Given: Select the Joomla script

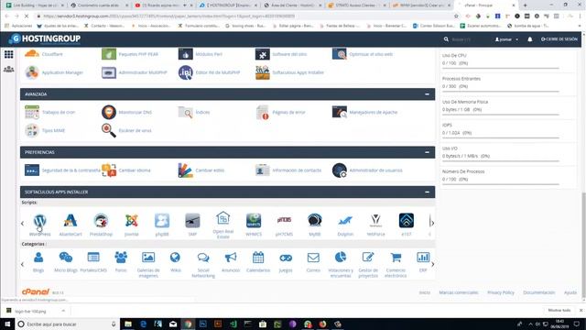Looking at the screenshot, I should click(x=132, y=224).
